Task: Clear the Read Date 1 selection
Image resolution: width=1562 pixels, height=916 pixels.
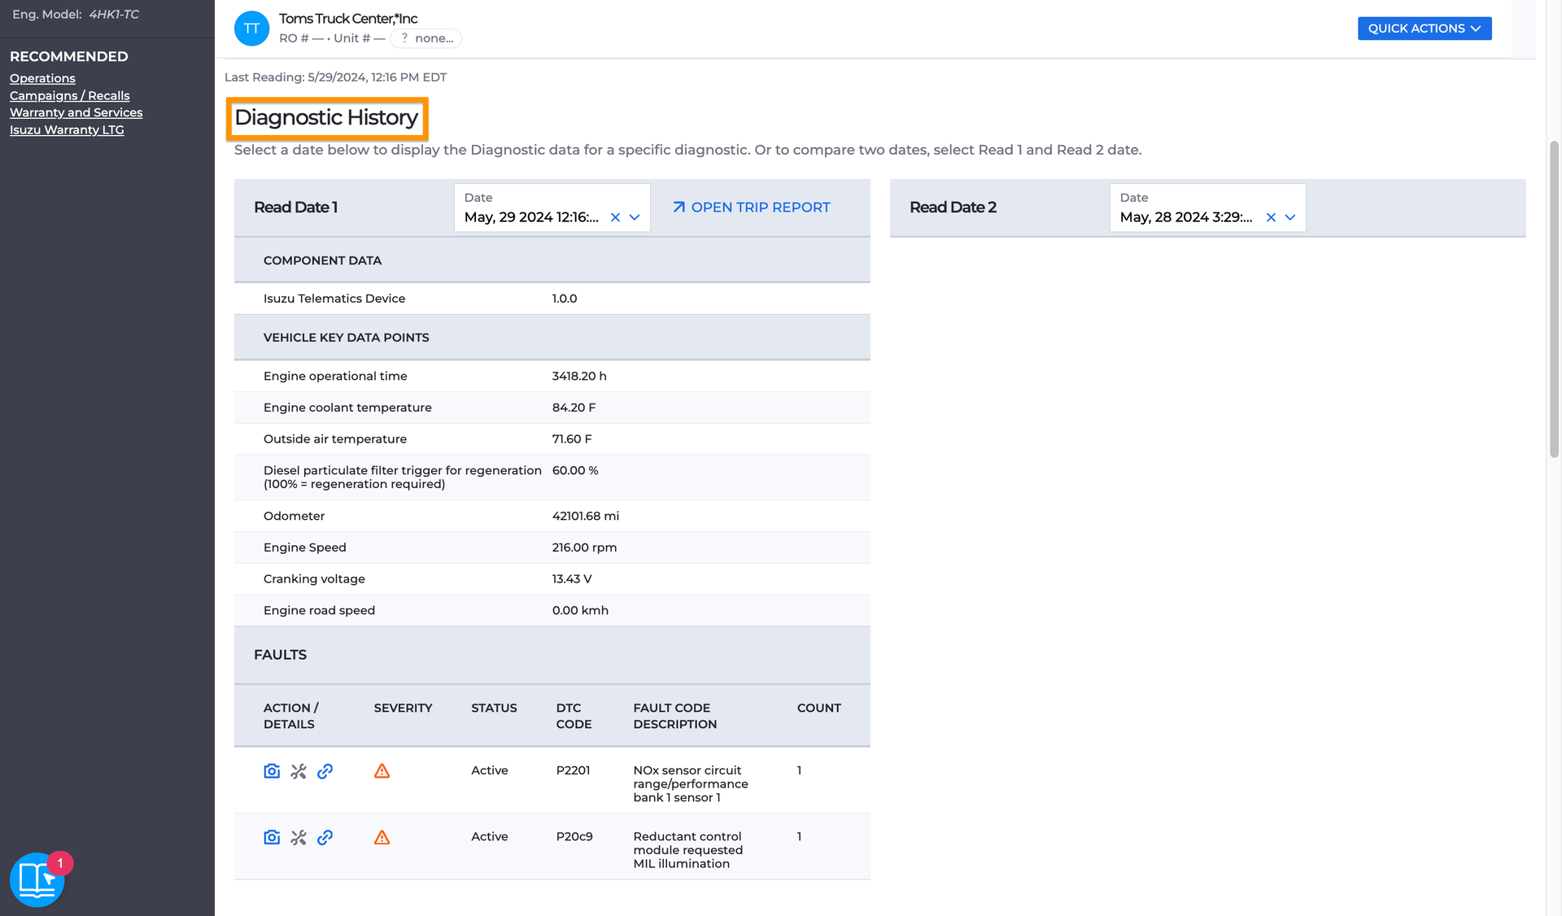Action: coord(615,217)
